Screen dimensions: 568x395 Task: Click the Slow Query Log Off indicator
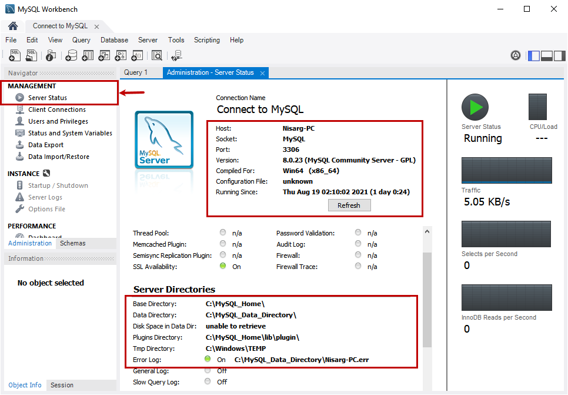click(x=208, y=381)
